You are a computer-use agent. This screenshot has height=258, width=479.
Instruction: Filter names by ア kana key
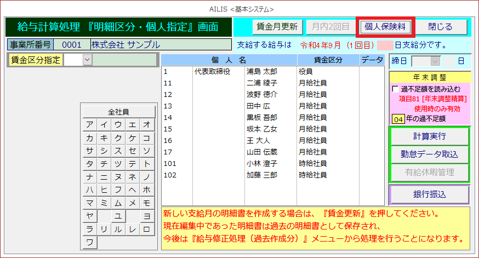pos(89,124)
